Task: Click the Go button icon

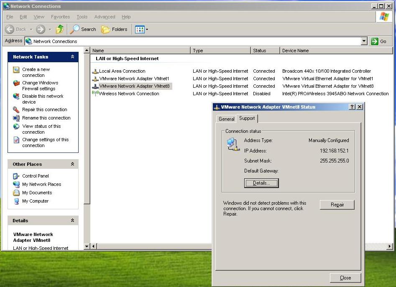Action: coord(375,41)
